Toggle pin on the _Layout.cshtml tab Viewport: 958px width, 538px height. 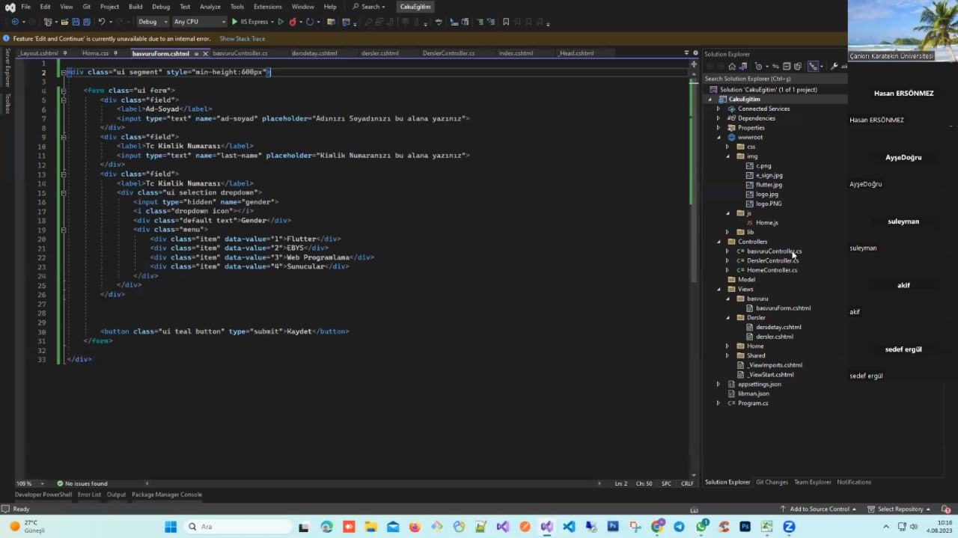coord(65,53)
